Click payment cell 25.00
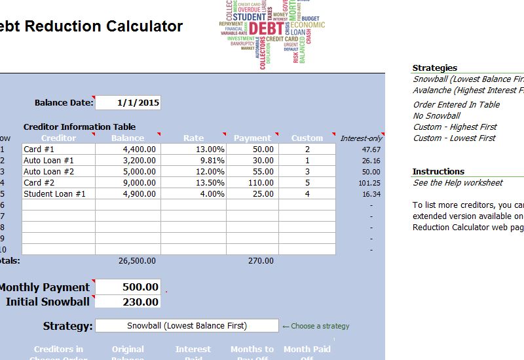This screenshot has height=360, width=524. (253, 193)
